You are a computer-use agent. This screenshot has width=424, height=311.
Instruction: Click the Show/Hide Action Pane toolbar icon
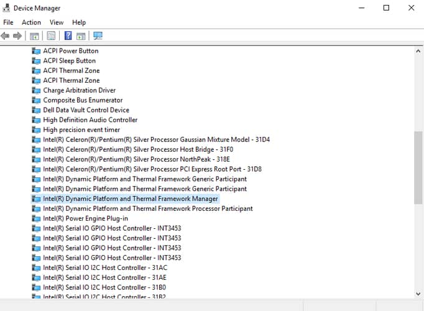81,36
